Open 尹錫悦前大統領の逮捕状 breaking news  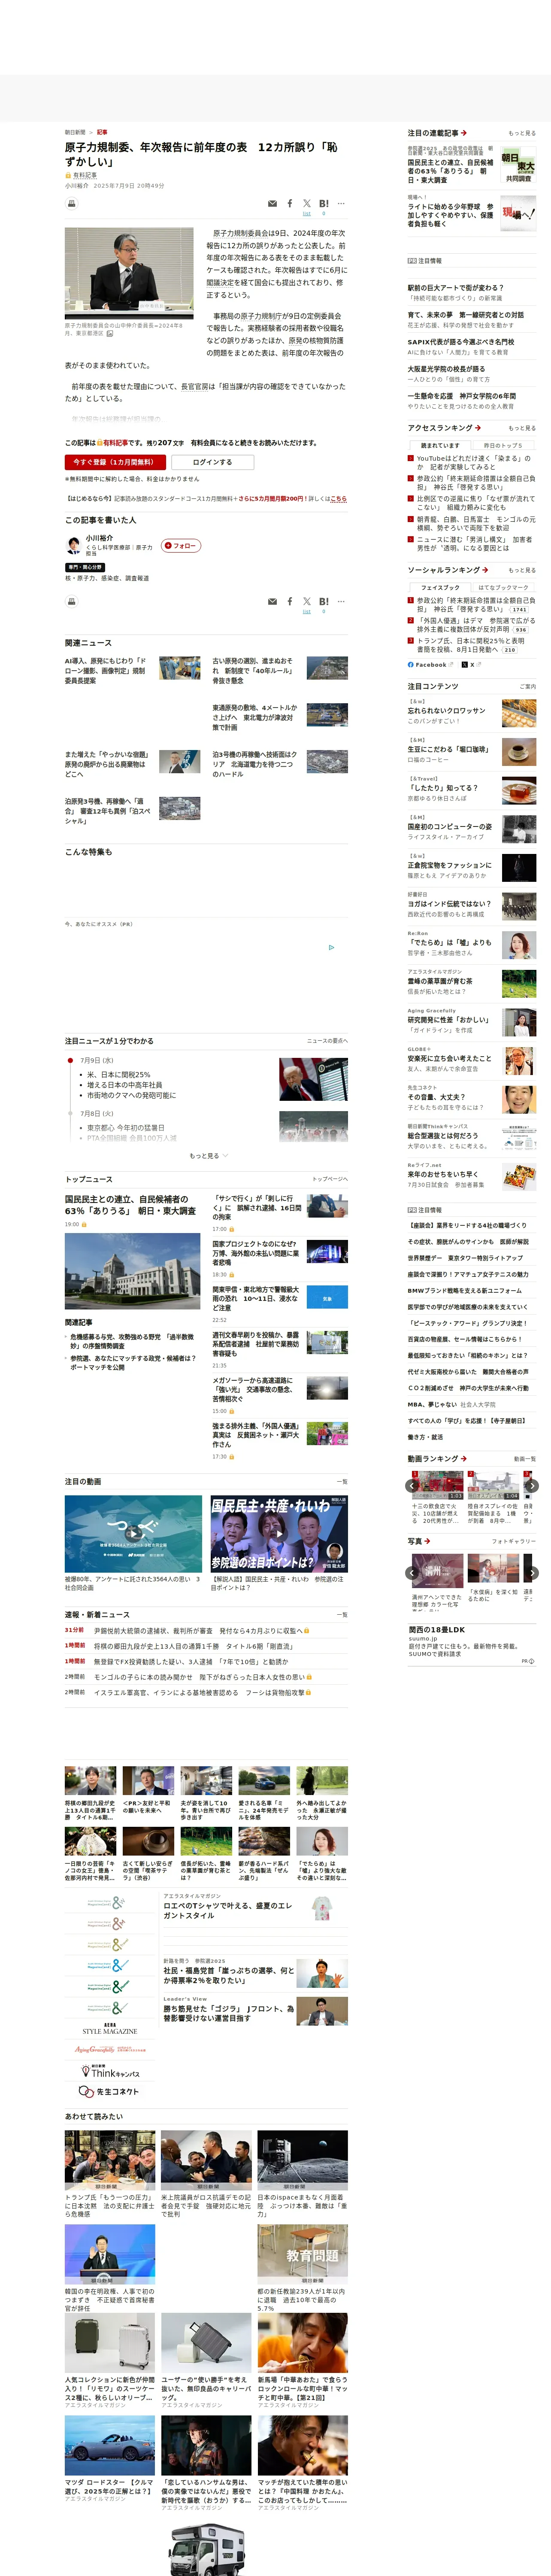pos(200,1630)
